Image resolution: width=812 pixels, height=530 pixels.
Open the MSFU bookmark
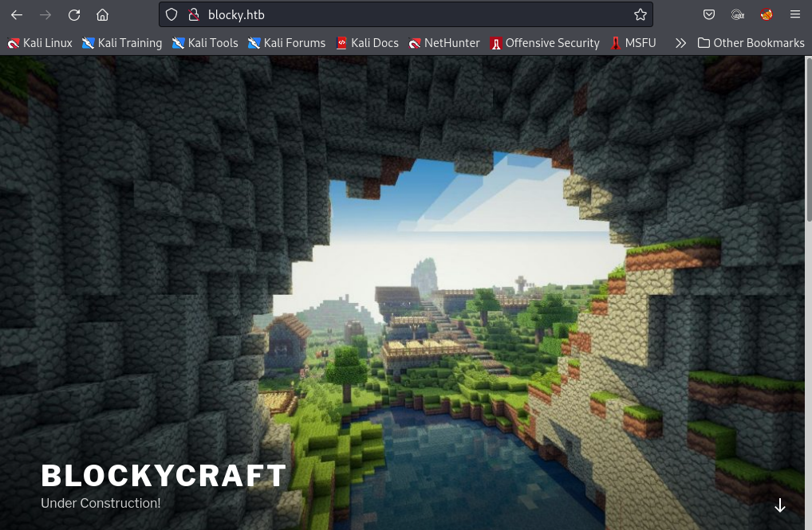point(633,43)
